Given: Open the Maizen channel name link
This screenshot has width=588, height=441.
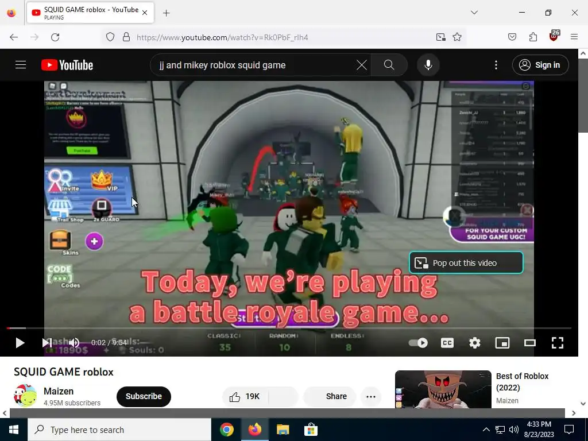Looking at the screenshot, I should tap(59, 391).
